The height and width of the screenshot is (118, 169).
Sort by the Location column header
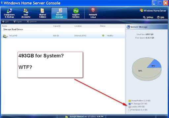pos(78,26)
